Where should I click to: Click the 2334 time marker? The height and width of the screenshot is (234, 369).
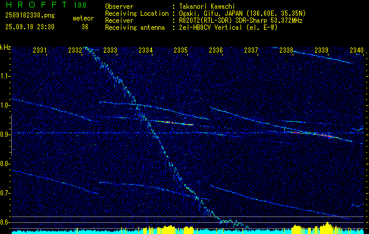(145, 50)
